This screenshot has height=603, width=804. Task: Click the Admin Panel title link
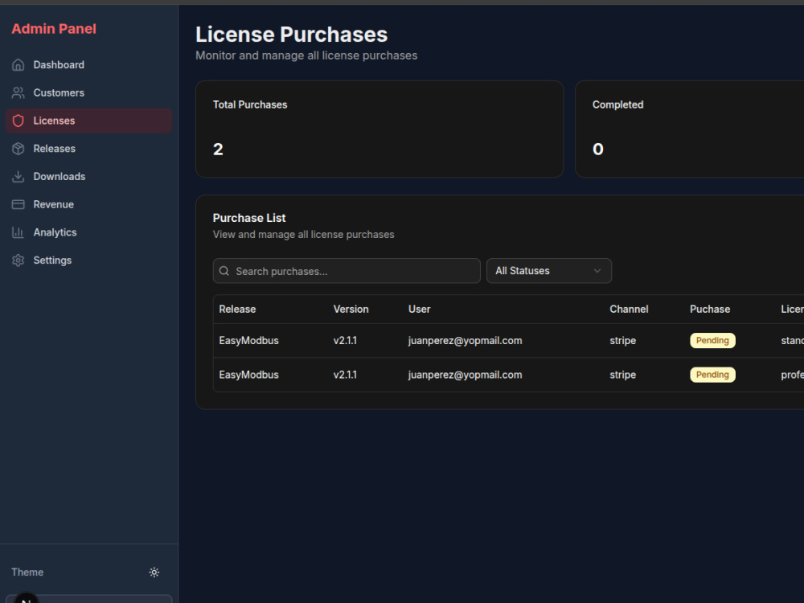(x=54, y=29)
